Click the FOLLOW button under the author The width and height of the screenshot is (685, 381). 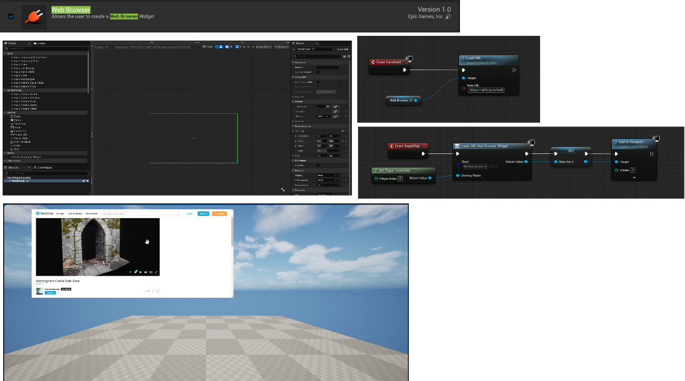tap(50, 292)
